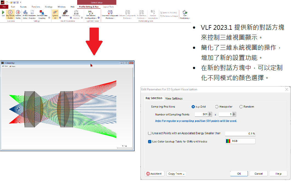Screen dimensions: 292x182
Task: Switch to the View Settings tab
Action: pos(174,99)
